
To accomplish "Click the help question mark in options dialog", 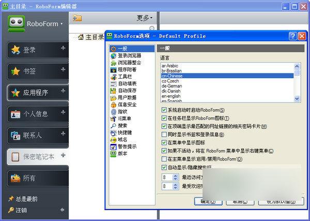I will point(293,36).
